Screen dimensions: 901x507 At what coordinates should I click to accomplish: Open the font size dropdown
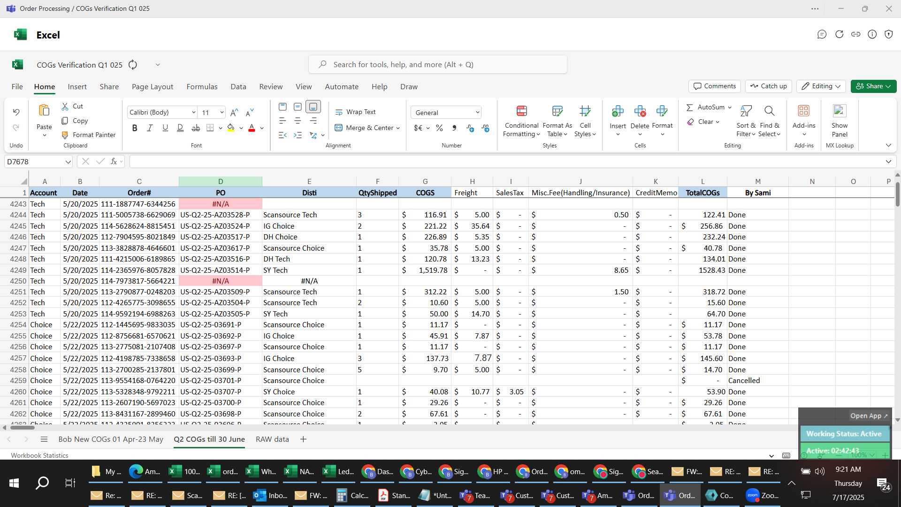(x=221, y=112)
